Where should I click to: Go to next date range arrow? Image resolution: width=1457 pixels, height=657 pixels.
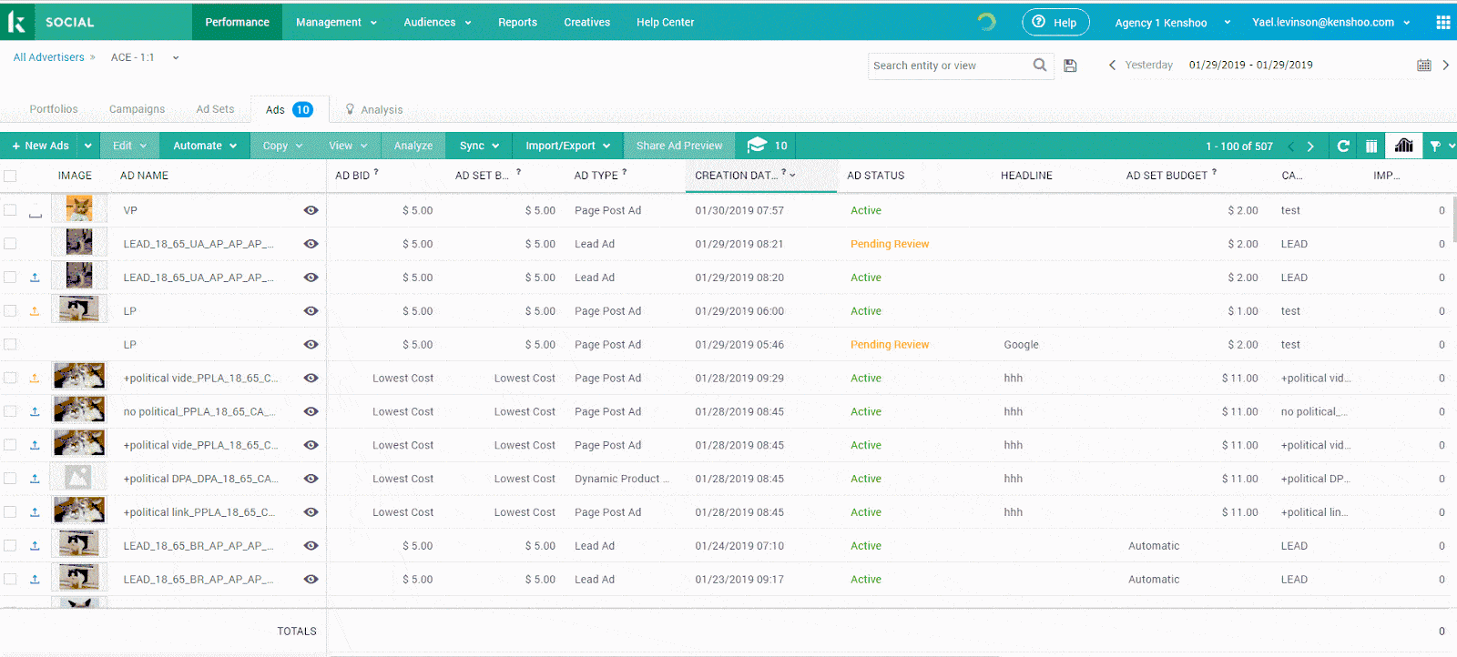[1445, 65]
